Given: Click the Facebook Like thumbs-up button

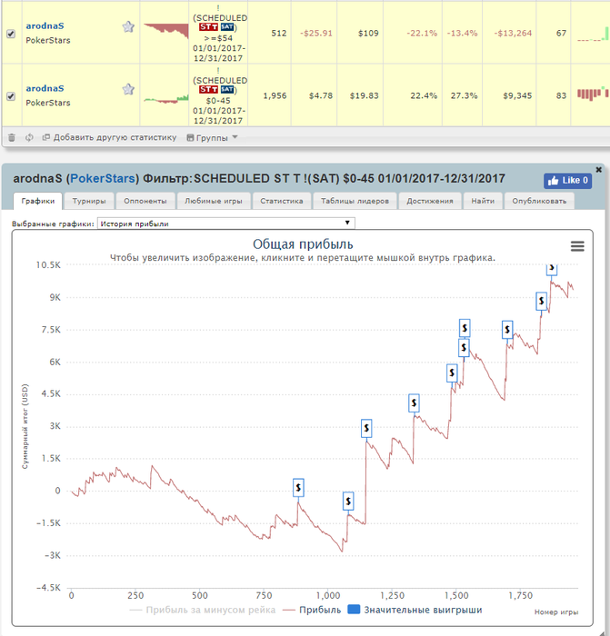Looking at the screenshot, I should click(567, 181).
